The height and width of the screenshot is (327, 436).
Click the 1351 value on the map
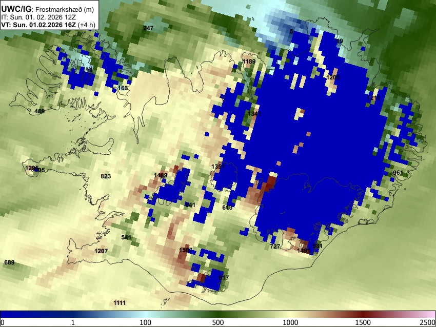pos(217,167)
